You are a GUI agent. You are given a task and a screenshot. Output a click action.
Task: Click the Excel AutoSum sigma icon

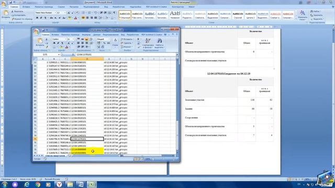[x=138, y=39]
